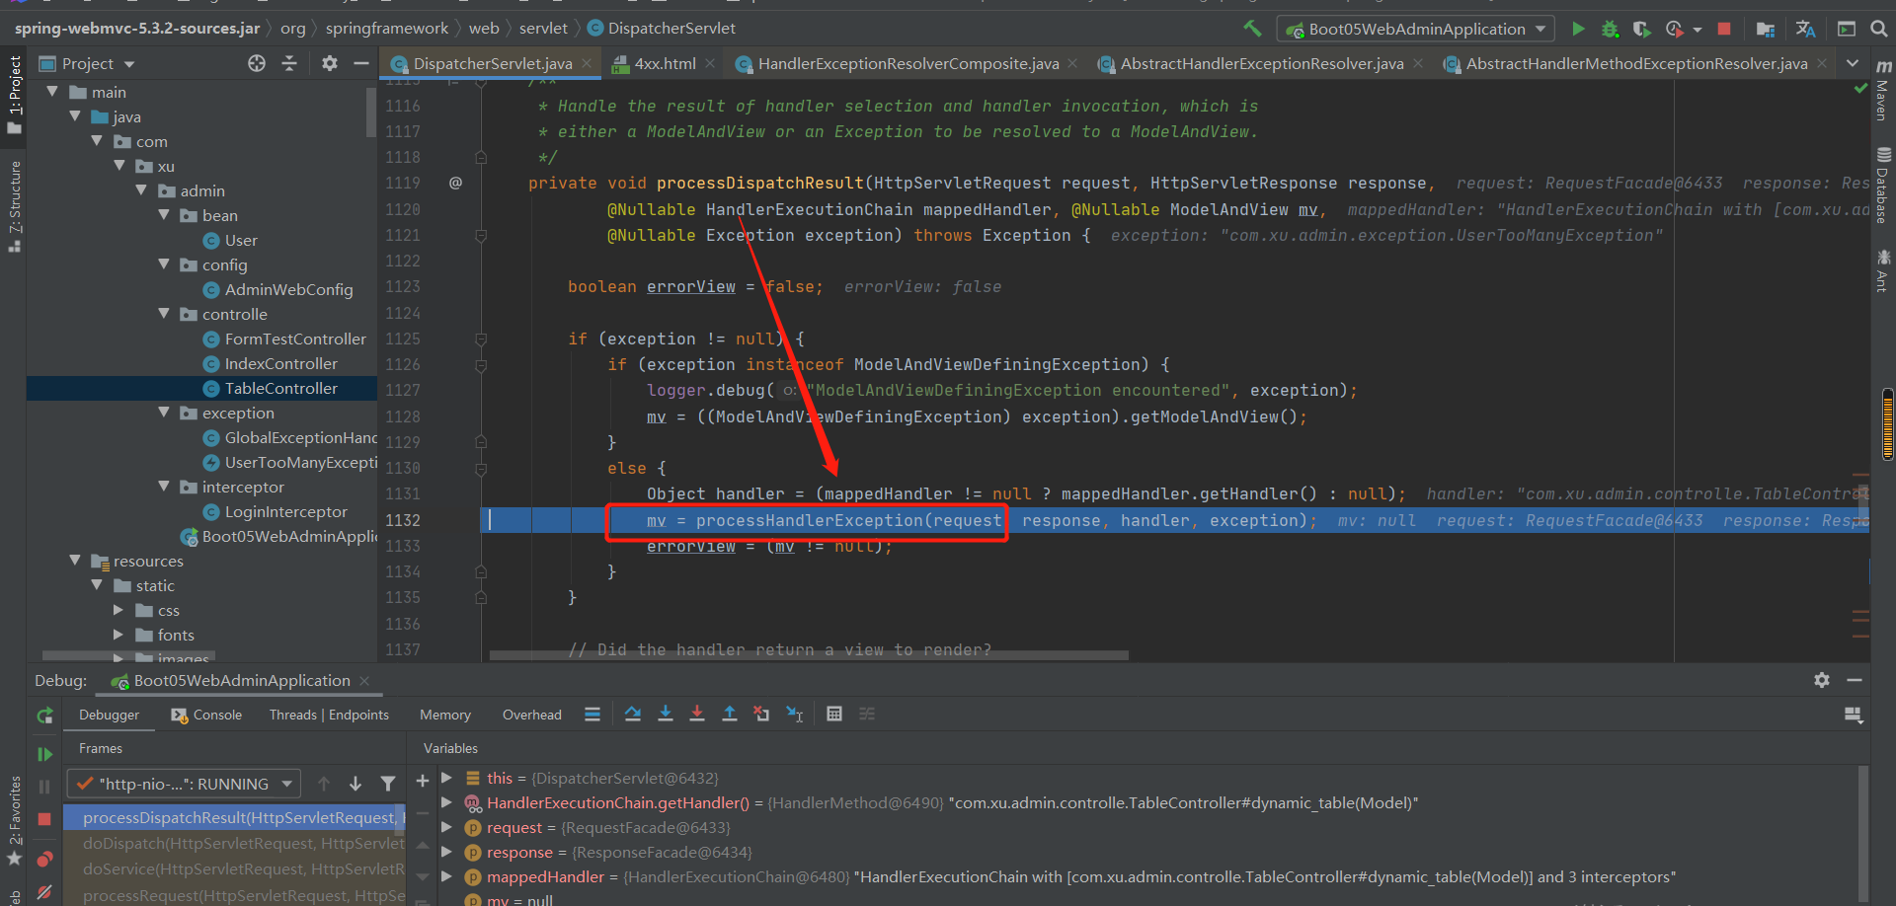1896x906 pixels.
Task: Click Run to Cursor icon
Action: point(795,714)
